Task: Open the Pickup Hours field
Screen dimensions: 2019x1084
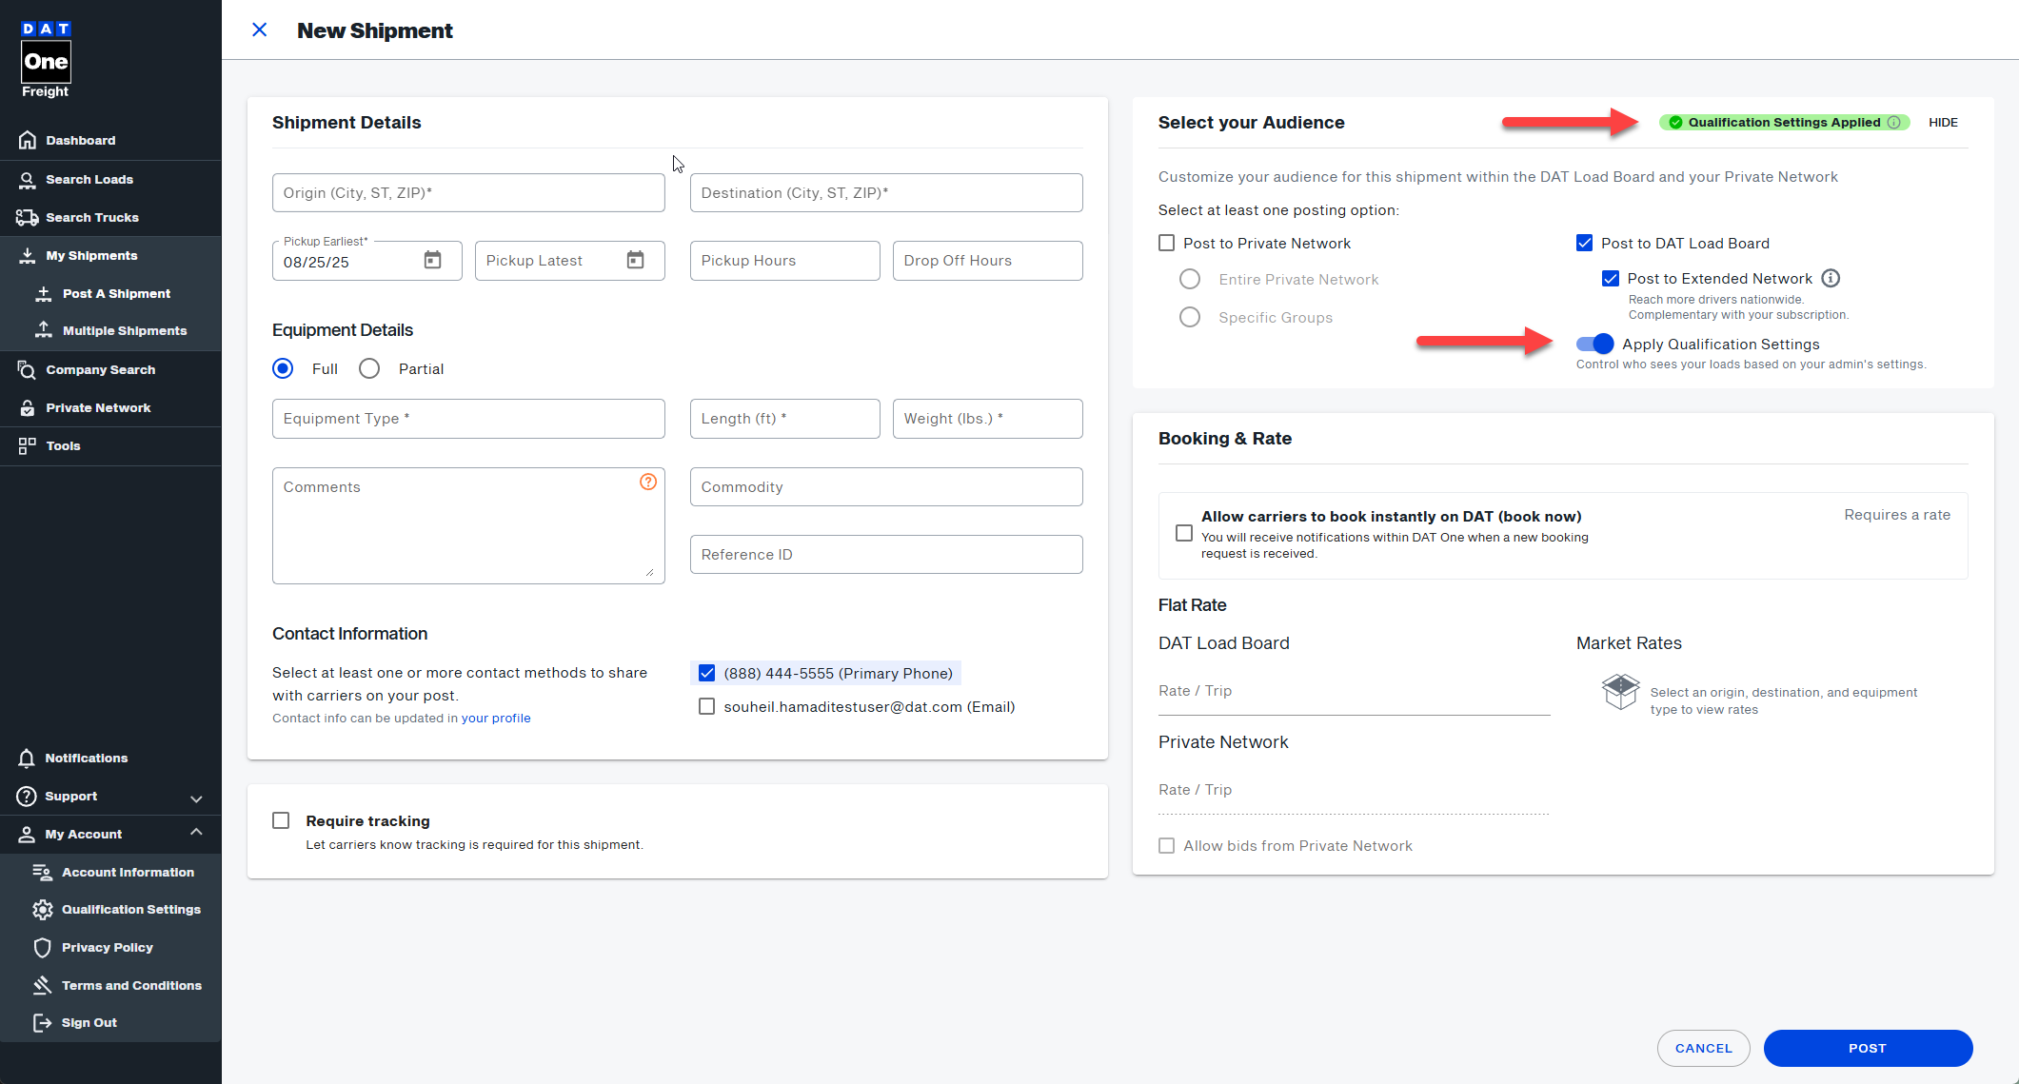Action: [x=785, y=261]
